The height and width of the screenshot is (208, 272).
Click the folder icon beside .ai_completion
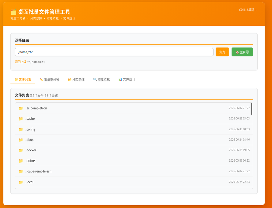(21, 108)
